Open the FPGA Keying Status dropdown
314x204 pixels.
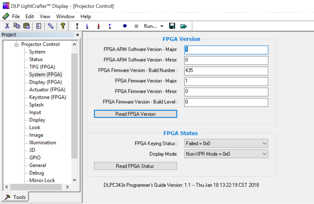(226, 143)
